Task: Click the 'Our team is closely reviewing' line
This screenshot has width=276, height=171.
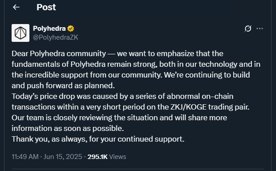Action: pos(119,118)
